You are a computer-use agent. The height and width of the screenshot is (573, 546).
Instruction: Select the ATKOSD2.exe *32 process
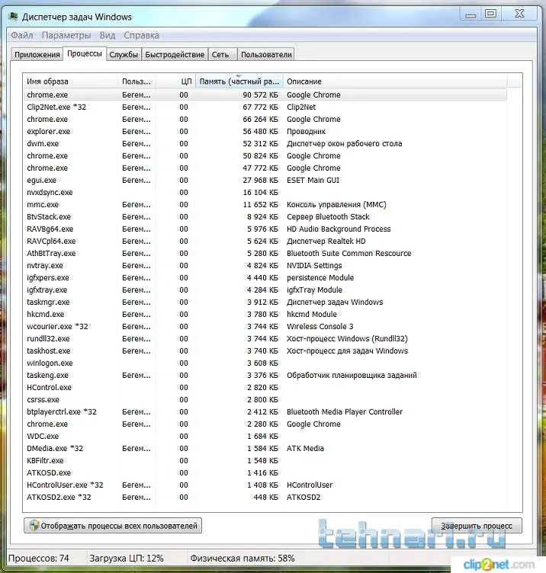pos(265,498)
